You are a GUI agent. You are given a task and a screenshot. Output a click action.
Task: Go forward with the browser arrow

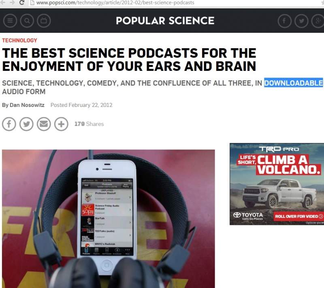pyautogui.click(x=12, y=2)
